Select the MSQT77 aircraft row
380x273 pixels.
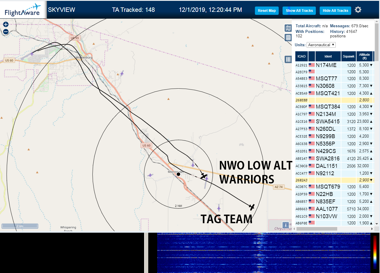coord(334,79)
